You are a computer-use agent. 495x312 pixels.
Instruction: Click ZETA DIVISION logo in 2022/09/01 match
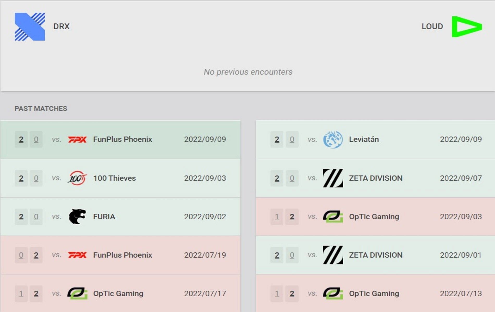[x=333, y=255]
